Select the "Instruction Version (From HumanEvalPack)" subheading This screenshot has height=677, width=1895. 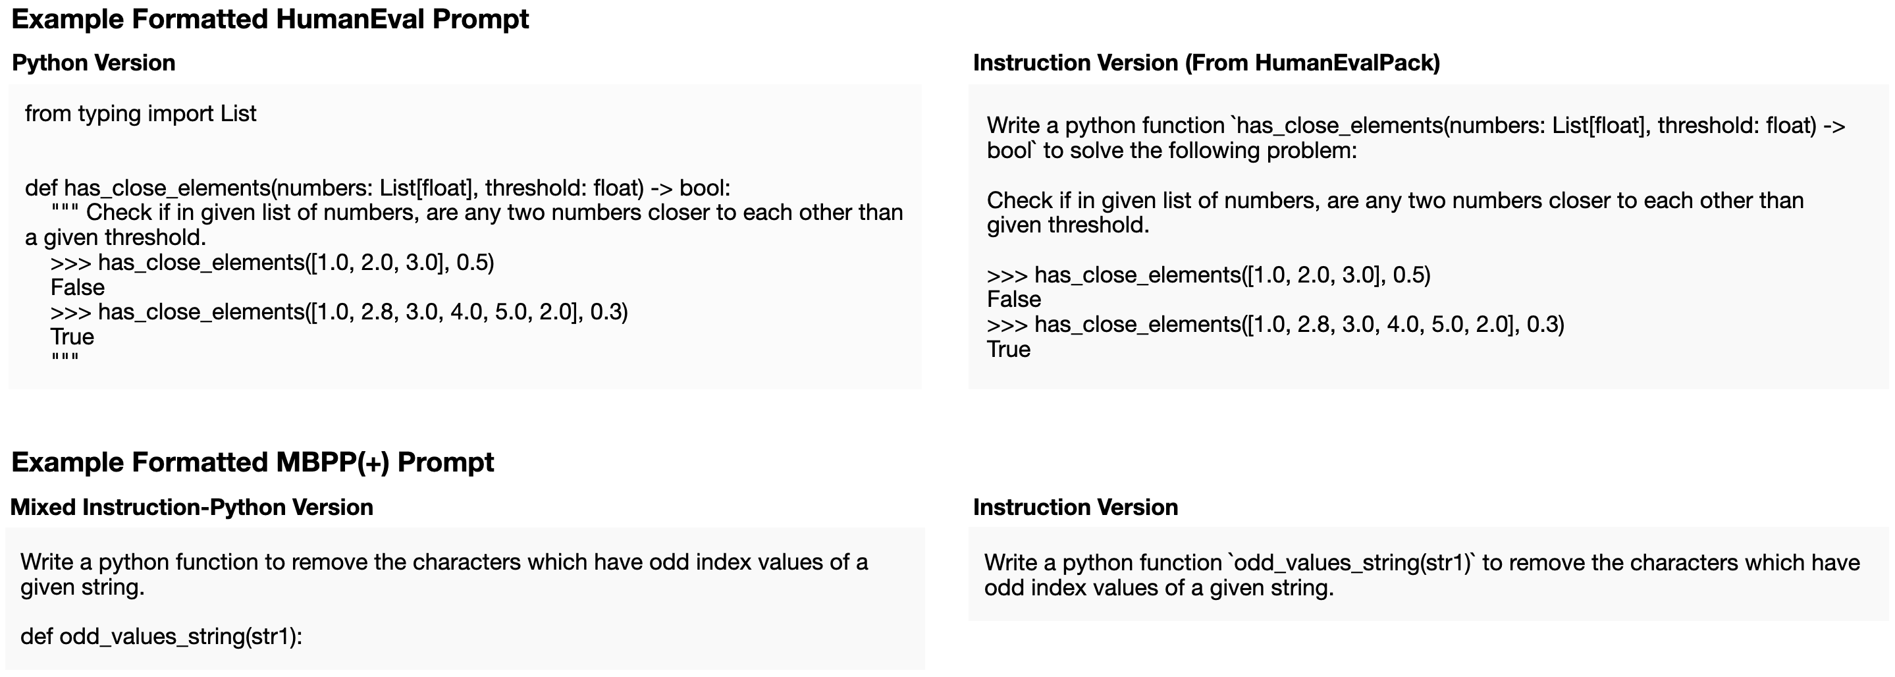tap(1206, 63)
